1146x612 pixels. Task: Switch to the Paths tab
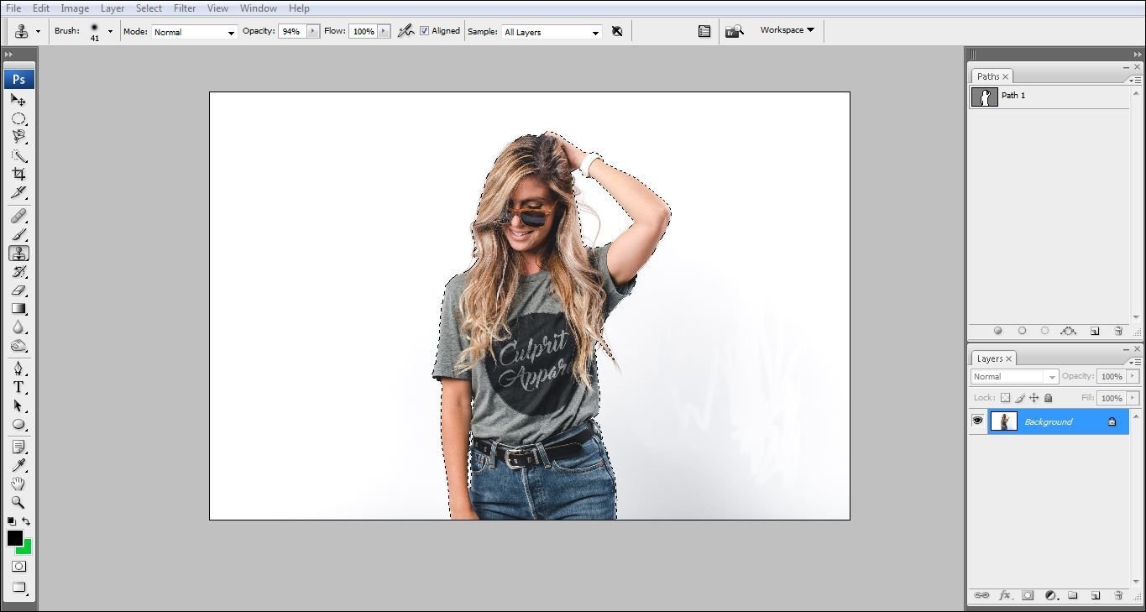(992, 76)
